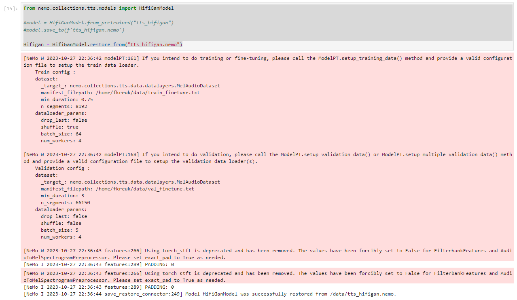
Task: Click the "n_segments: 66150" output line
Action: click(x=66, y=203)
